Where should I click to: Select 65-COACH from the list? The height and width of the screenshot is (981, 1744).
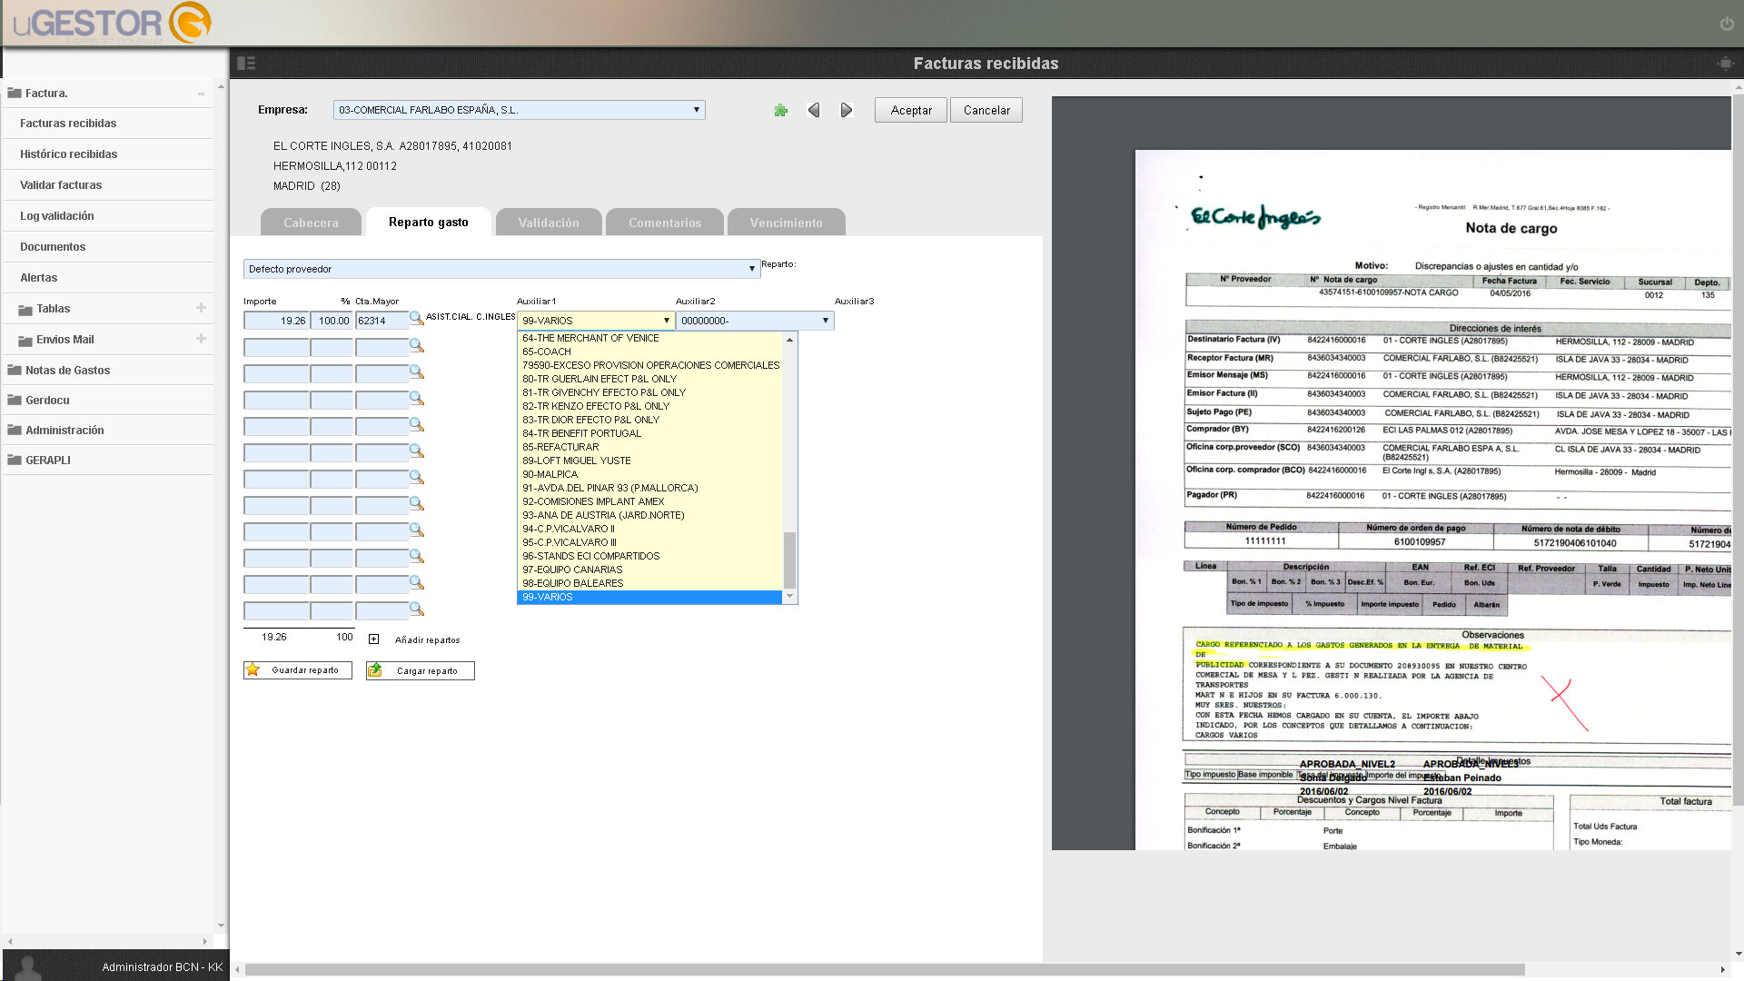650,352
